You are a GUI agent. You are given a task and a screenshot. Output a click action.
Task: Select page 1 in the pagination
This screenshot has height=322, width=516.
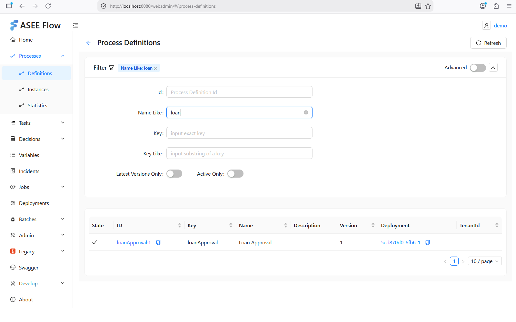click(x=454, y=261)
